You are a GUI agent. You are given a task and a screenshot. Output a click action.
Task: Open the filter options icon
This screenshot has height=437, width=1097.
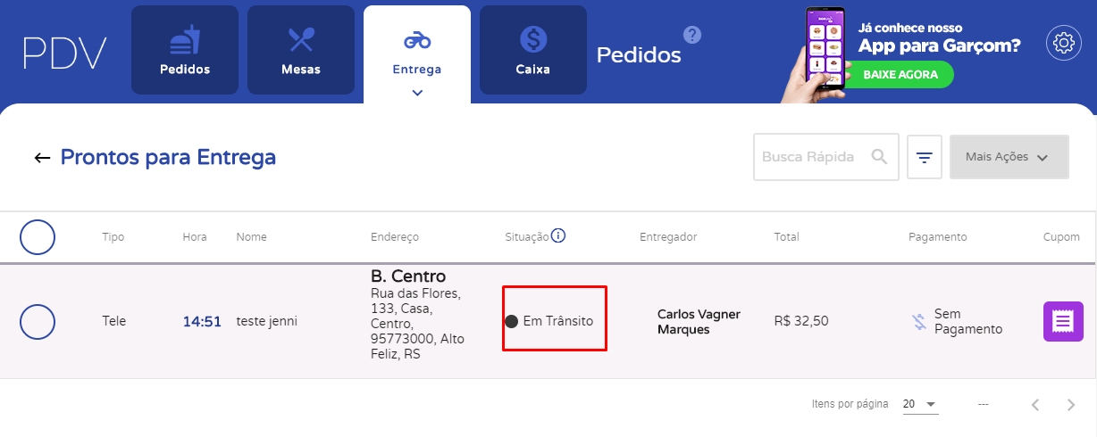[x=925, y=158]
